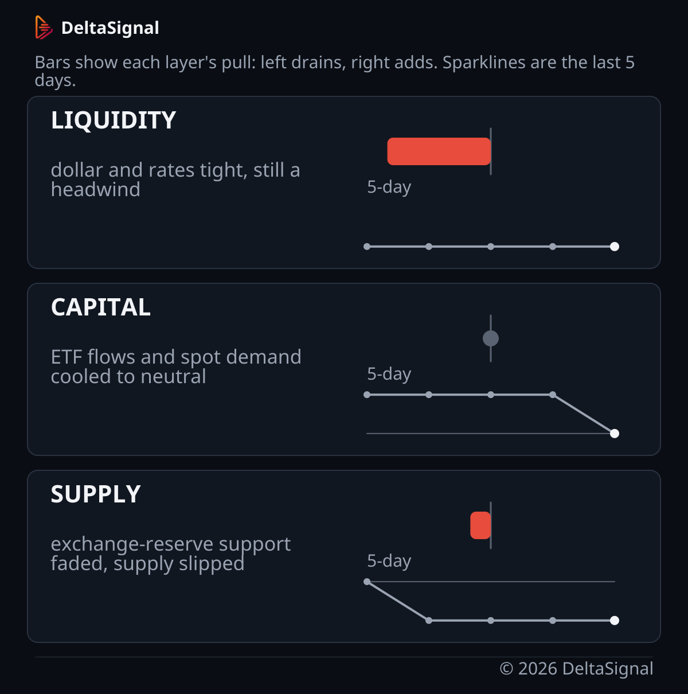Select the latest white point on Capital sparkline
The height and width of the screenshot is (694, 688).
[615, 434]
